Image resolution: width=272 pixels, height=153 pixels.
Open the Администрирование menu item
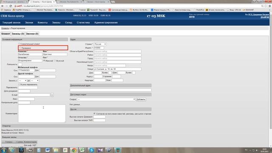106,23
